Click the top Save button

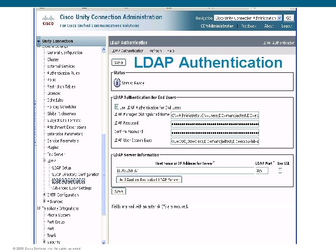click(119, 63)
